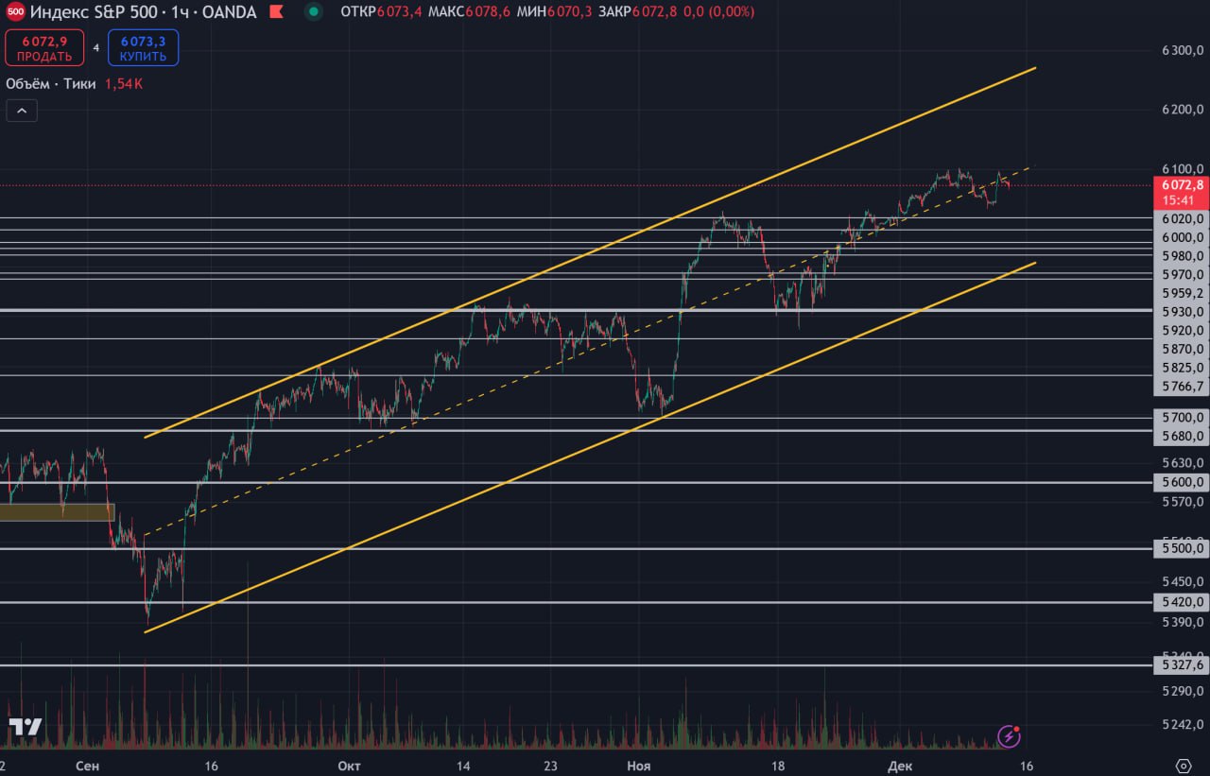The height and width of the screenshot is (776, 1210).
Task: Click the МИН low value 6070,3
Action: click(571, 12)
